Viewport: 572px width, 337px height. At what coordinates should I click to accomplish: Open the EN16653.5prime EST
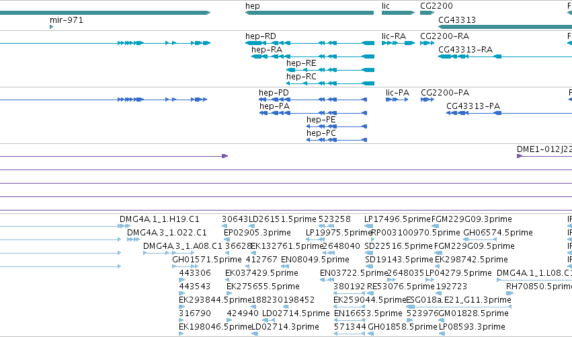[x=349, y=320]
